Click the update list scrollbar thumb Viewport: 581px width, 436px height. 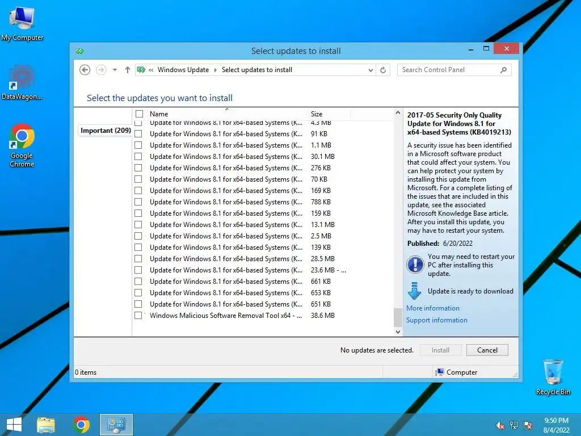[x=398, y=317]
